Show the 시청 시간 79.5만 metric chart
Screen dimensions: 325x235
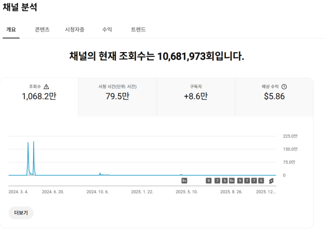tap(117, 96)
